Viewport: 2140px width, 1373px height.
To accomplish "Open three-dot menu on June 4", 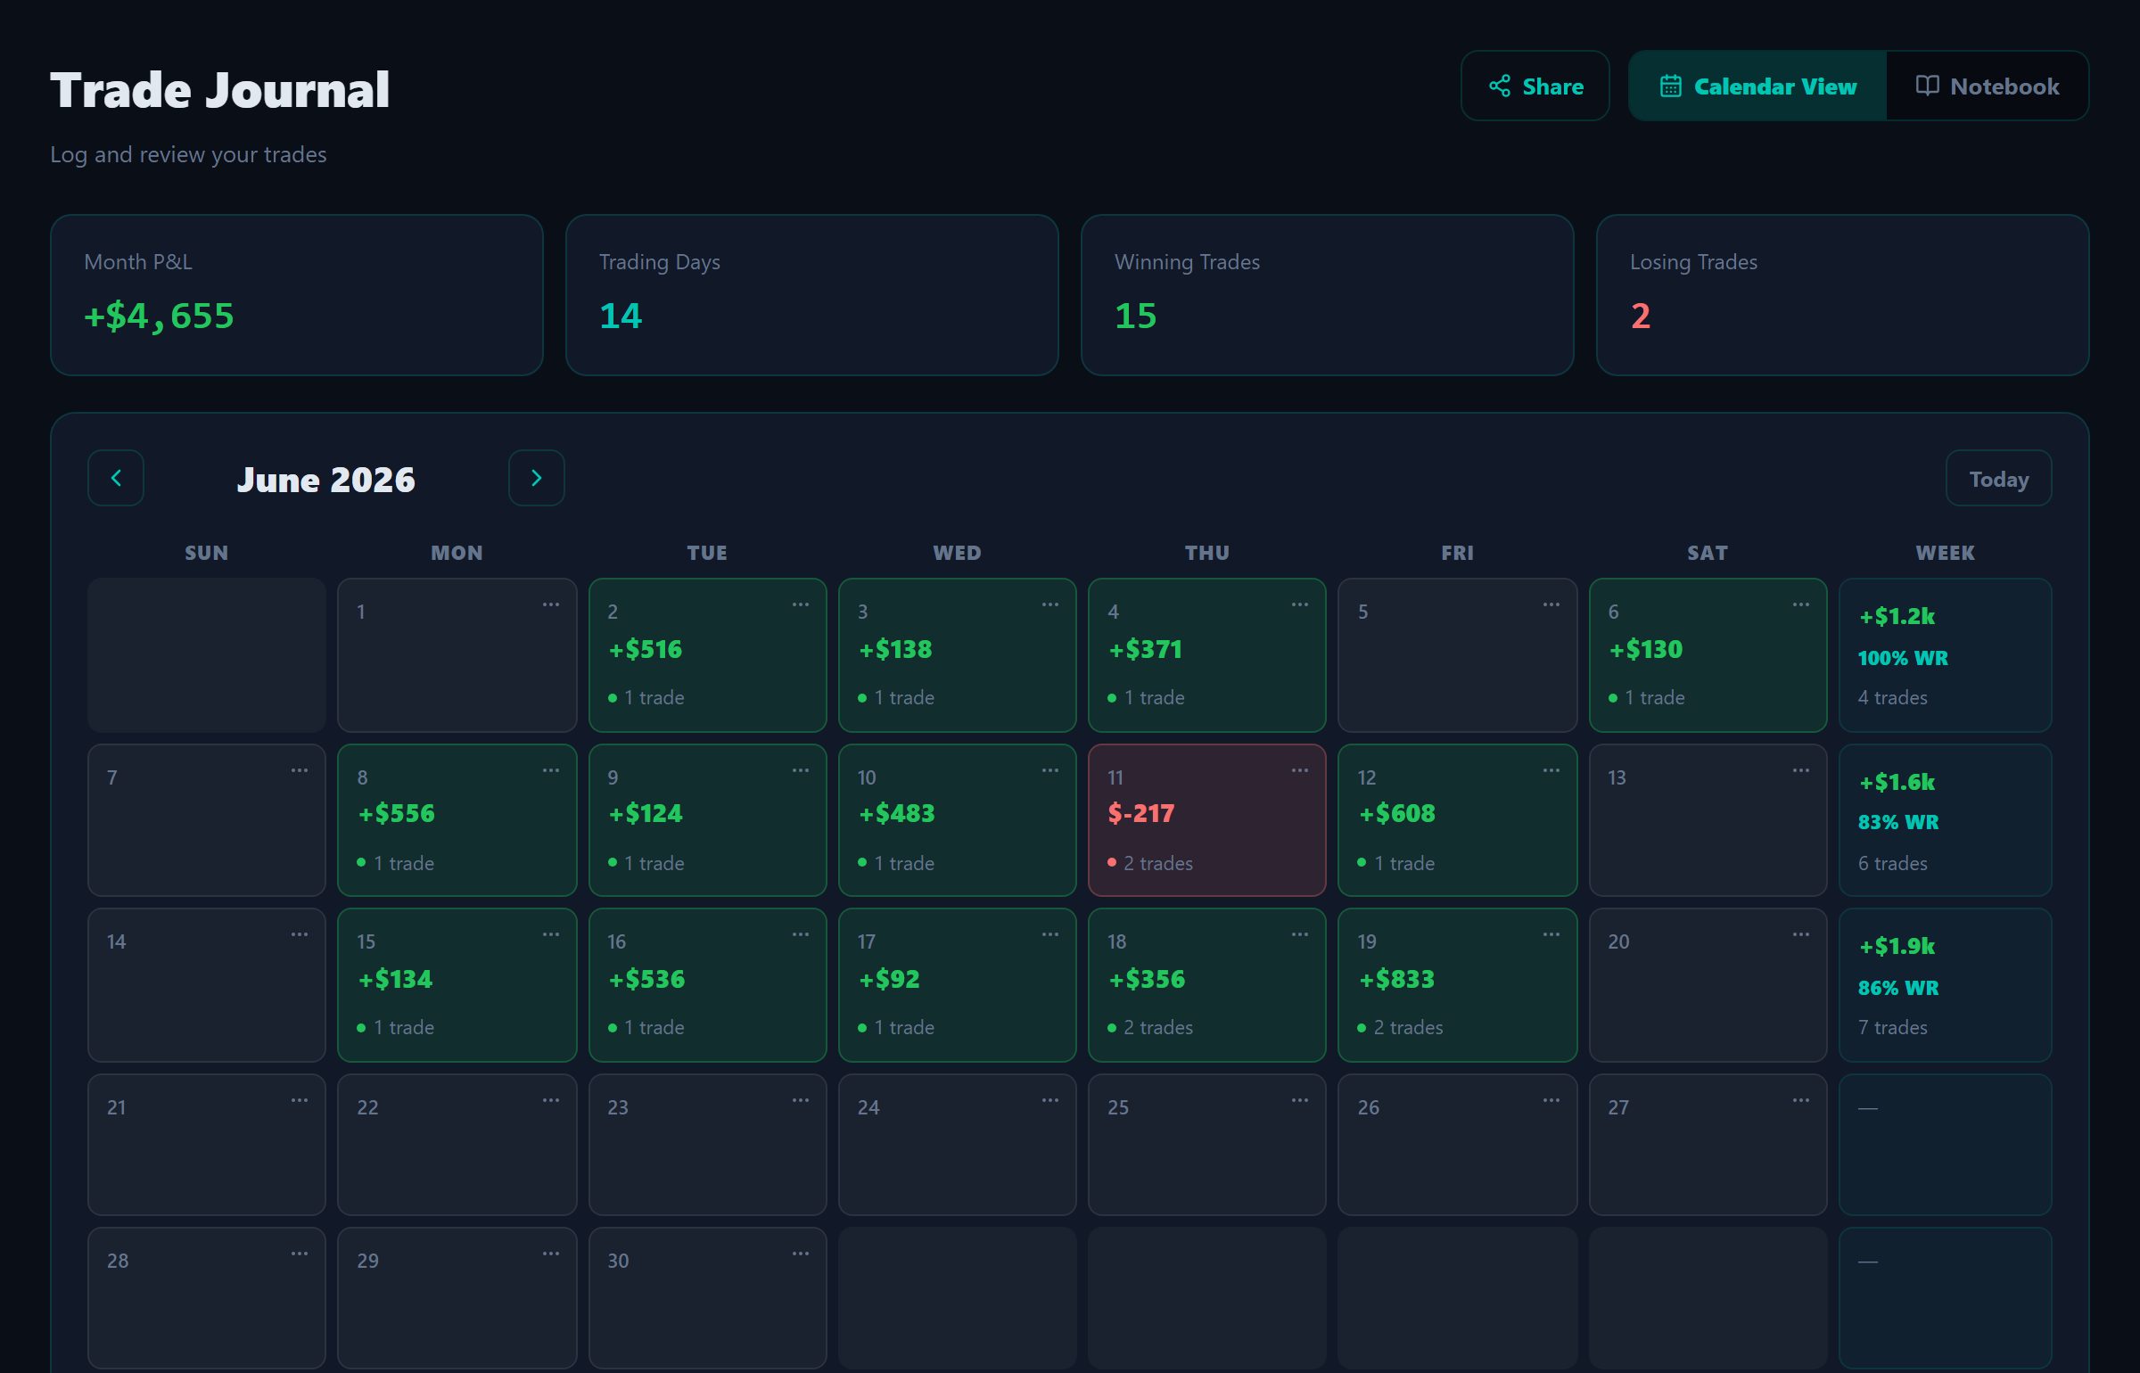I will [x=1300, y=604].
